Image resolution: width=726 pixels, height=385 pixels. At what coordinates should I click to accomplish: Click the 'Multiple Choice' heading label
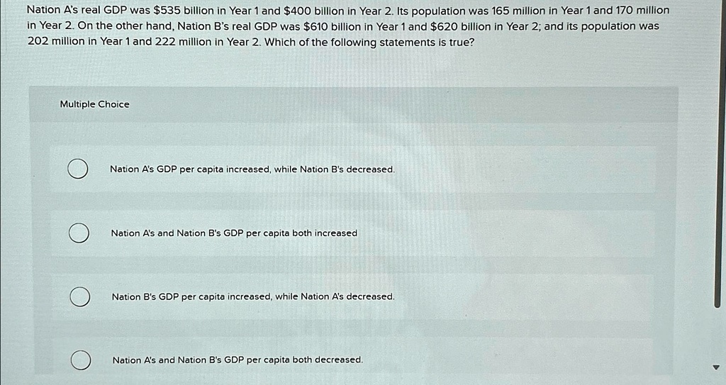tap(94, 104)
